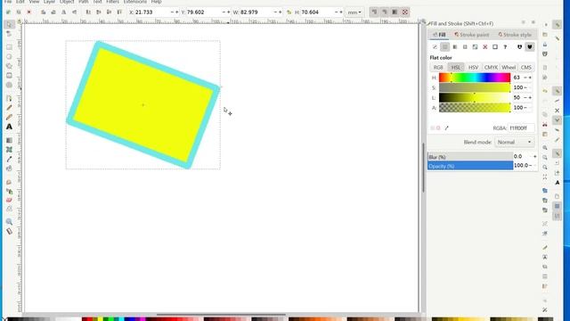Switch to RGB color mode
Viewport: 570px width, 321px height.
tap(438, 68)
